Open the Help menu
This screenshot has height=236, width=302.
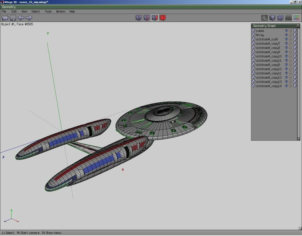coord(72,12)
